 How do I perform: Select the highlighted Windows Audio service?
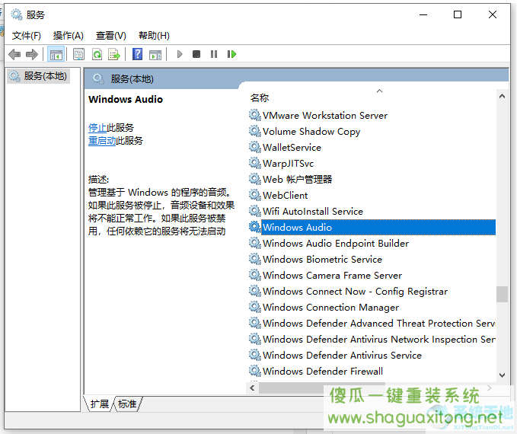(x=378, y=227)
